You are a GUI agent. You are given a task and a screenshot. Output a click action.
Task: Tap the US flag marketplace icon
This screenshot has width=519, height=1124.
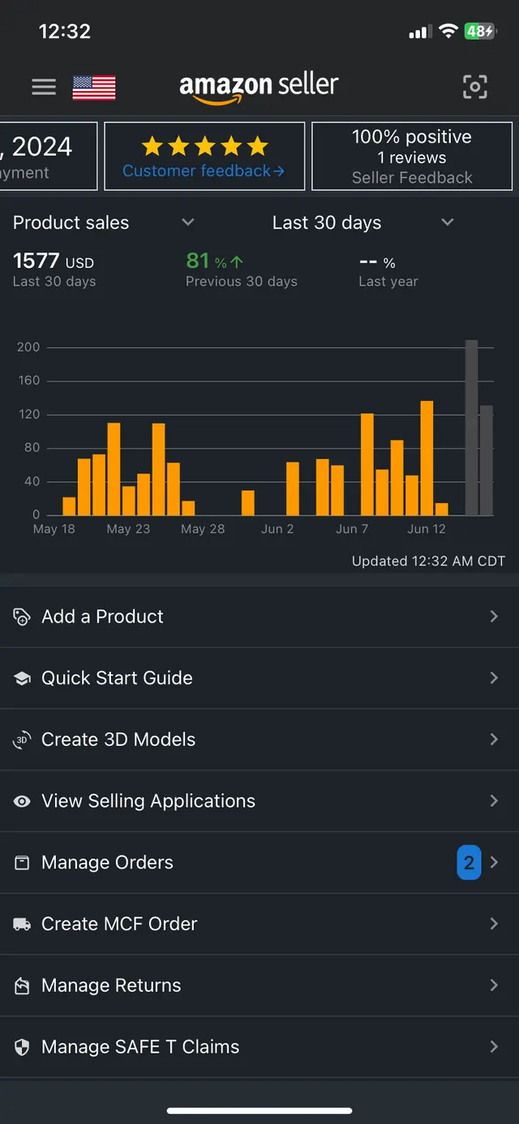(94, 88)
